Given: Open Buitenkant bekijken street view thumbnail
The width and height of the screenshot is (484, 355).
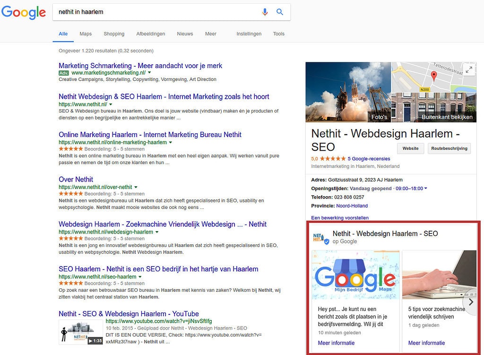Looking at the screenshot, I should (x=434, y=107).
